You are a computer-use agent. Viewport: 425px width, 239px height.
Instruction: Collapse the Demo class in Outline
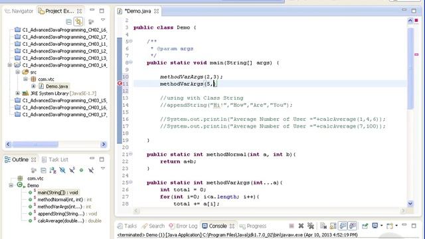click(11, 185)
